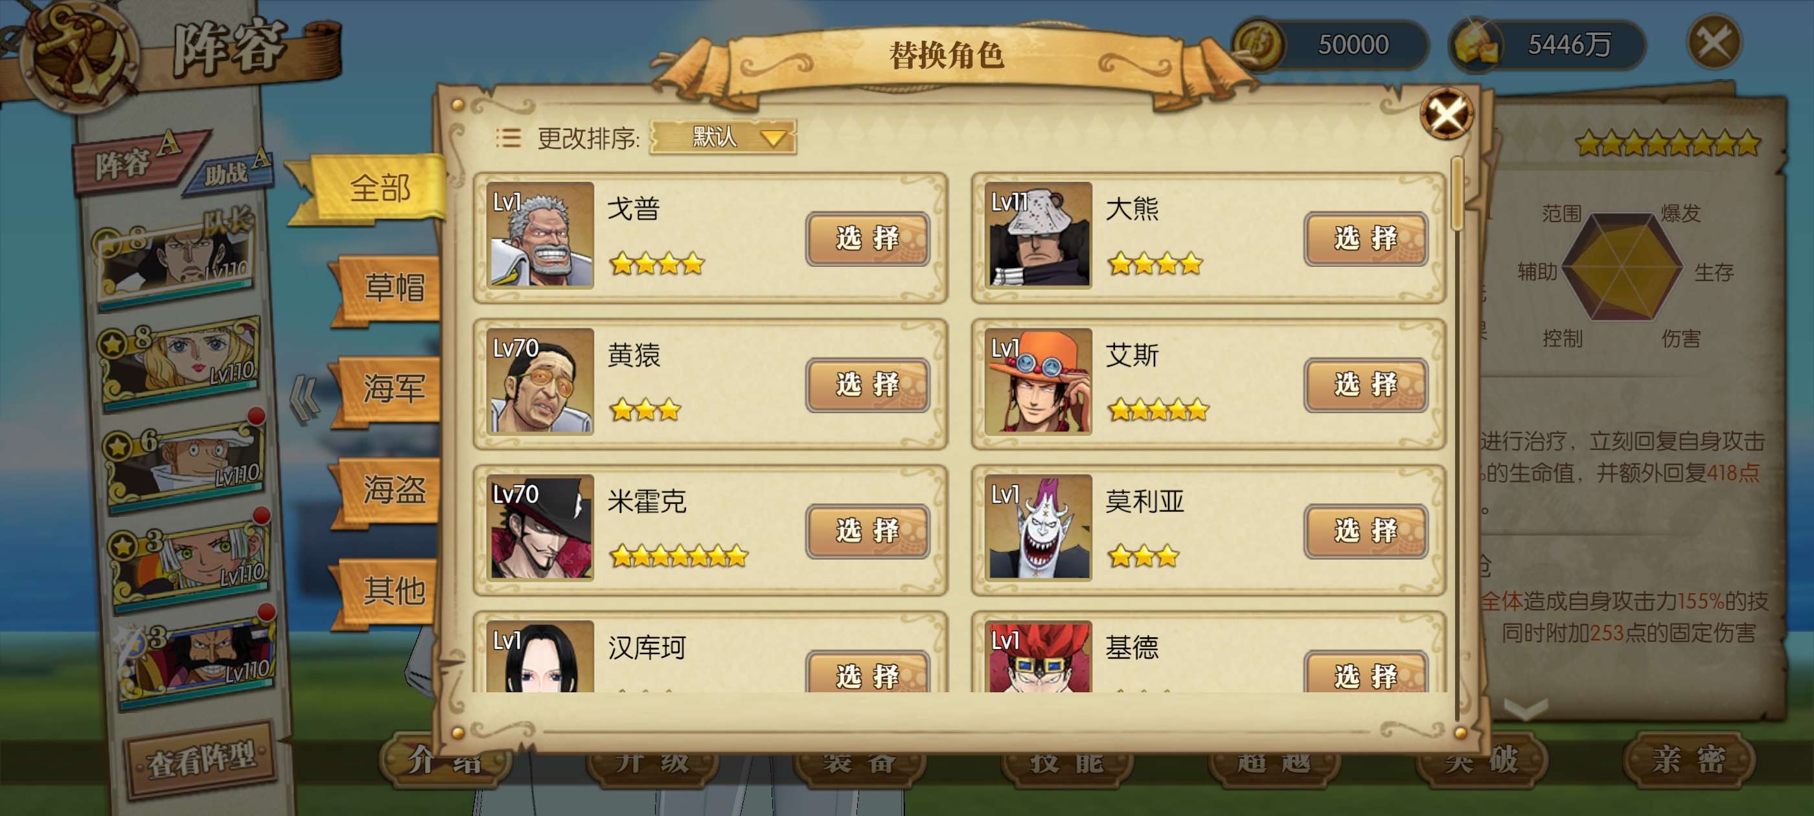Collapse the side panel with double-arrow icon
The height and width of the screenshot is (816, 1814).
[305, 400]
